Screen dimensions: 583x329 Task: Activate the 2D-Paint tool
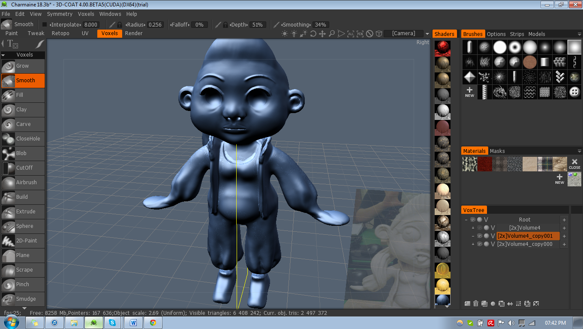pos(23,241)
